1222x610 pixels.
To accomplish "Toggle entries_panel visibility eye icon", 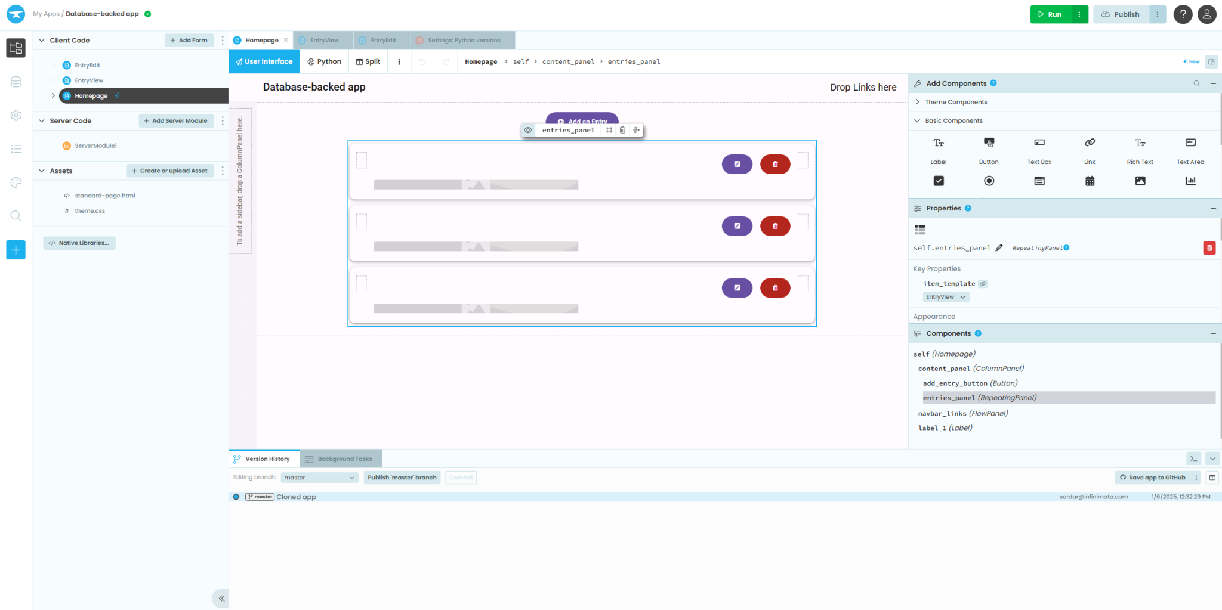I will 528,130.
